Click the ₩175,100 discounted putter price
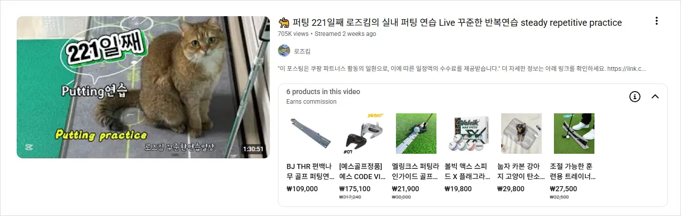The image size is (681, 216). coord(355,189)
